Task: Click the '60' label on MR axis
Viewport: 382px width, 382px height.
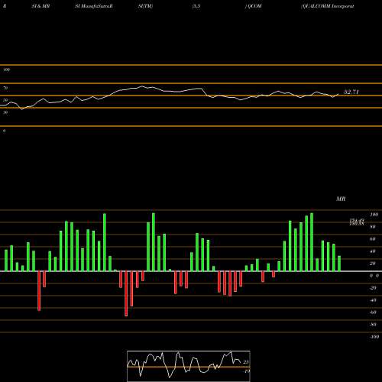Action: (x=373, y=239)
